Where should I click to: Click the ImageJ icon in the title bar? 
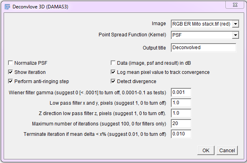8,6
